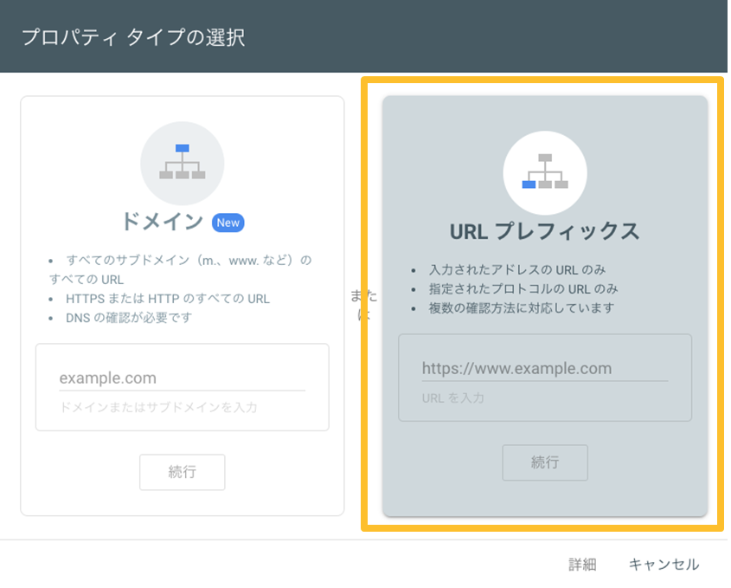Click the blue New badge beside ドメイン
The height and width of the screenshot is (588, 731).
click(228, 223)
